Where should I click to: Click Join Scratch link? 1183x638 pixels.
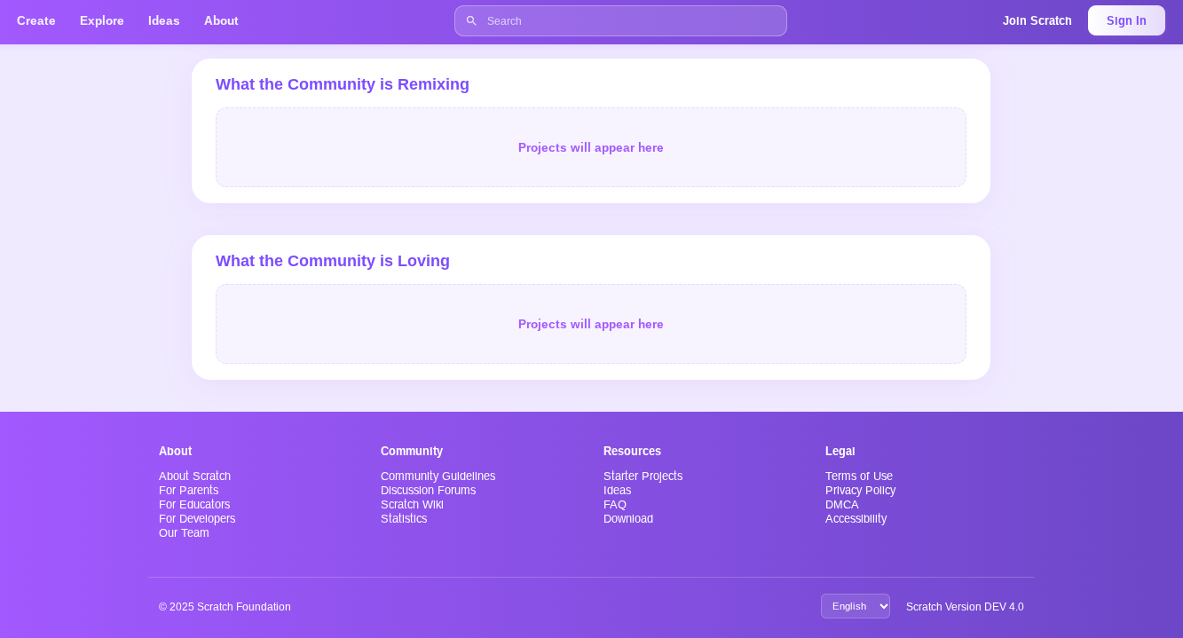point(1037,20)
